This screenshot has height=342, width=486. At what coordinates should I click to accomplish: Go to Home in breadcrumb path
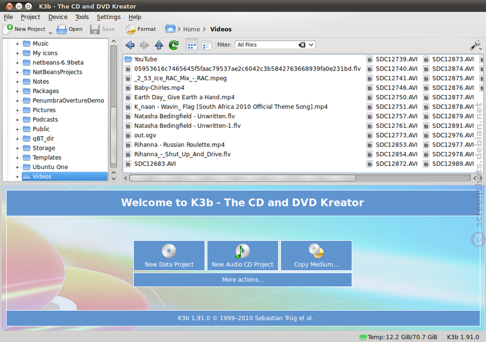tap(191, 29)
